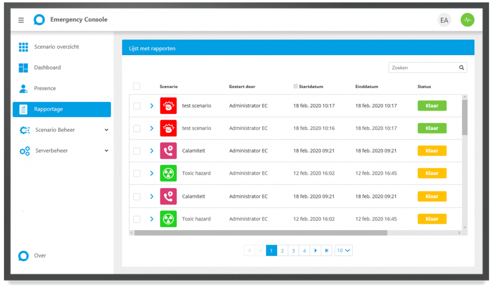493x289 pixels.
Task: Go to page 3 of reports
Action: (x=294, y=250)
